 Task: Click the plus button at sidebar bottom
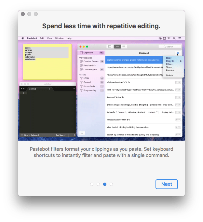coord(82,133)
